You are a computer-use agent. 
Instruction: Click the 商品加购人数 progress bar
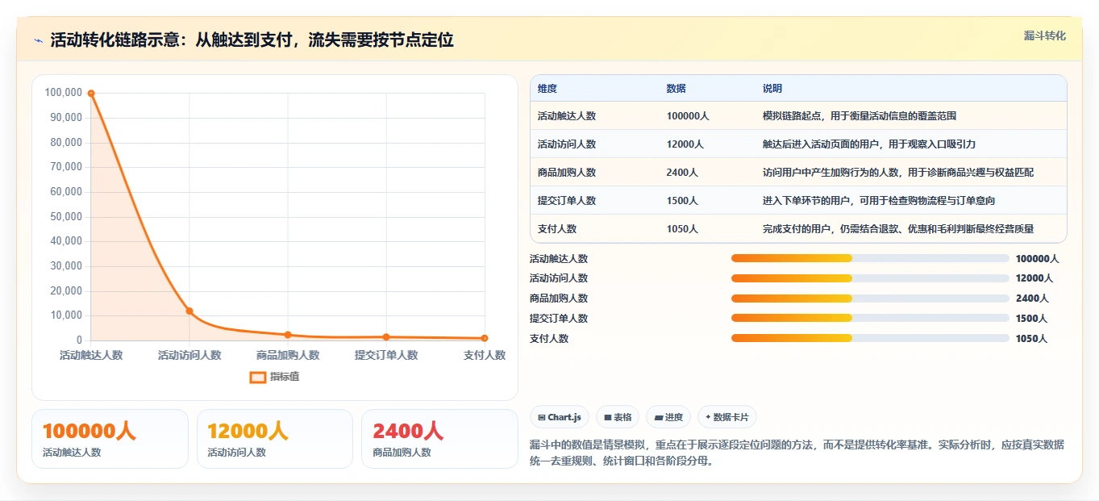click(870, 298)
